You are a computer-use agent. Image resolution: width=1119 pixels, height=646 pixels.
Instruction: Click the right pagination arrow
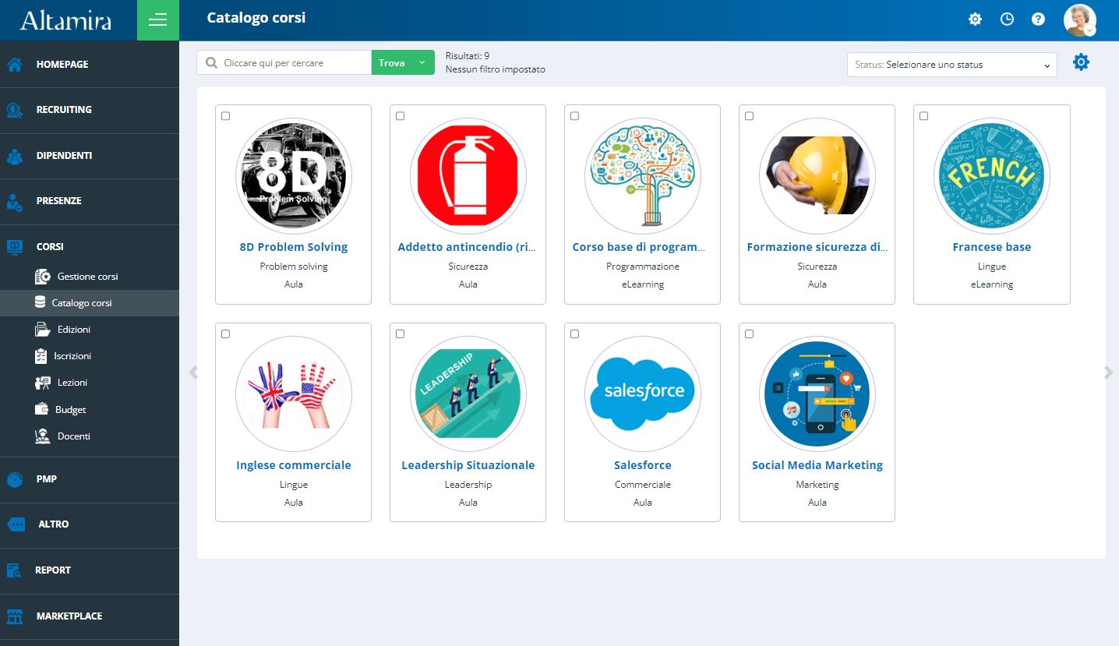[x=1110, y=373]
